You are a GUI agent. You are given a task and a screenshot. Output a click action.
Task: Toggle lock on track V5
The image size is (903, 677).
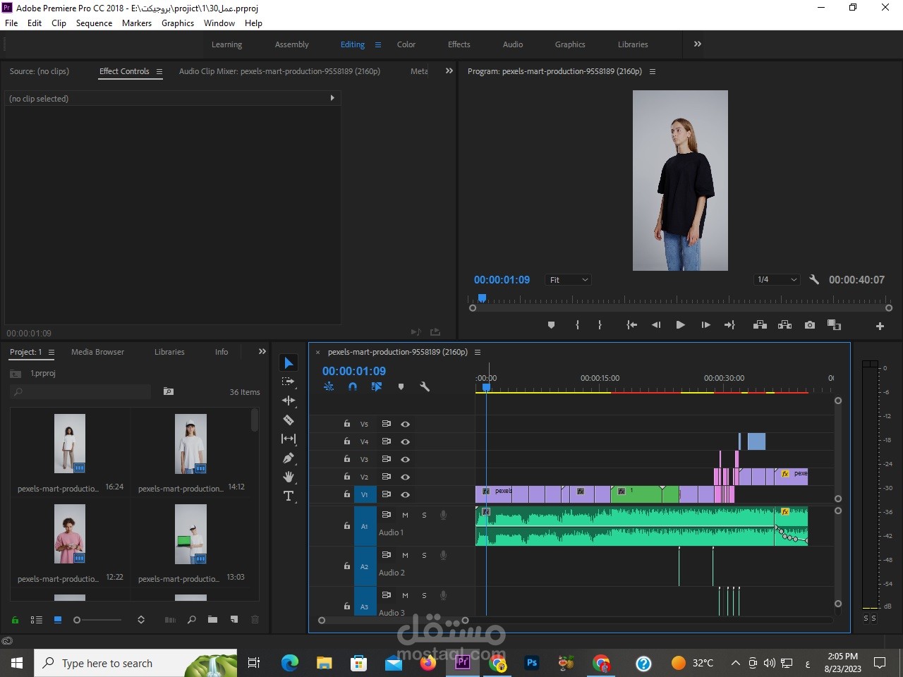347,424
